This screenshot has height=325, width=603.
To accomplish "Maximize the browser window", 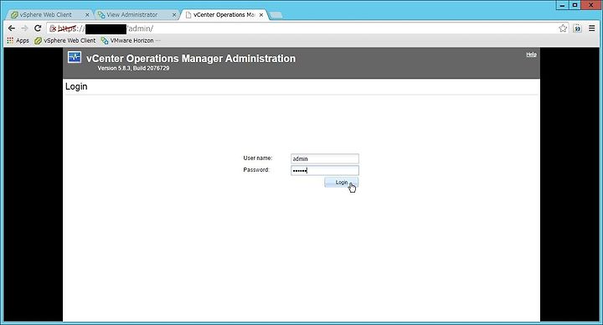I will coord(575,5).
